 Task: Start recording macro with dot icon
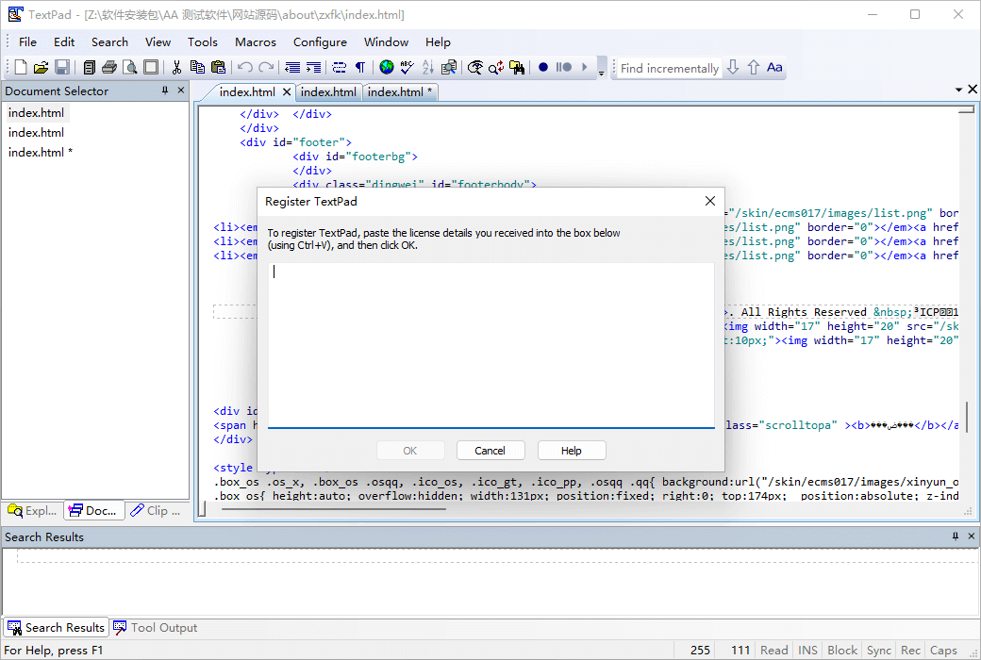(x=543, y=67)
